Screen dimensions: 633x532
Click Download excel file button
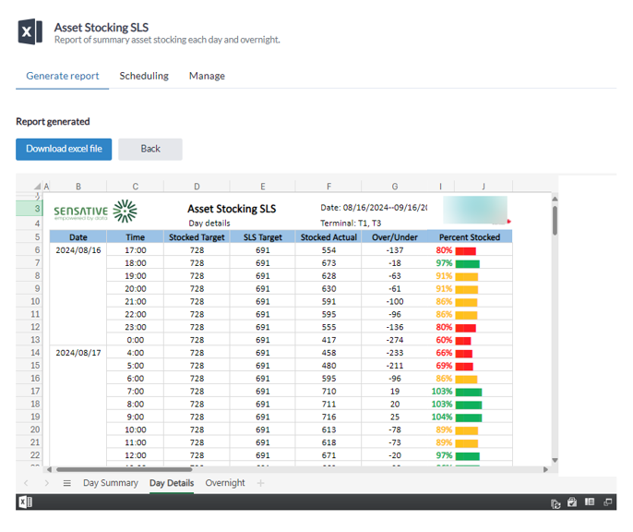[x=64, y=149]
